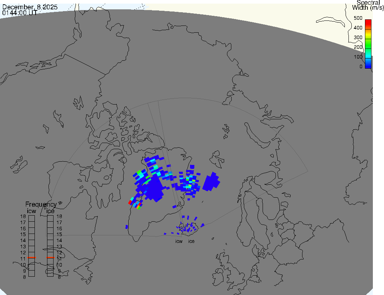Click the red high-width cell on Greenland's west coast

[x=130, y=202]
